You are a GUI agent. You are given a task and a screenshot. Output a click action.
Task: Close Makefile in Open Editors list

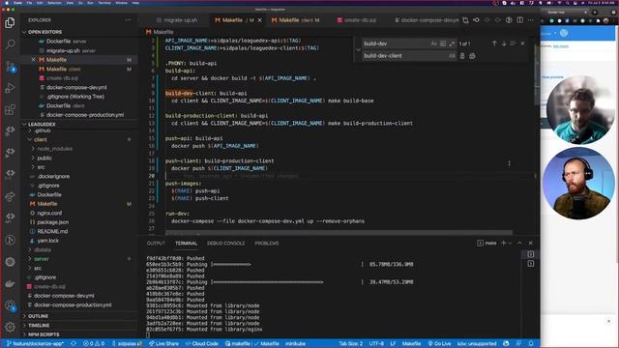click(x=33, y=60)
